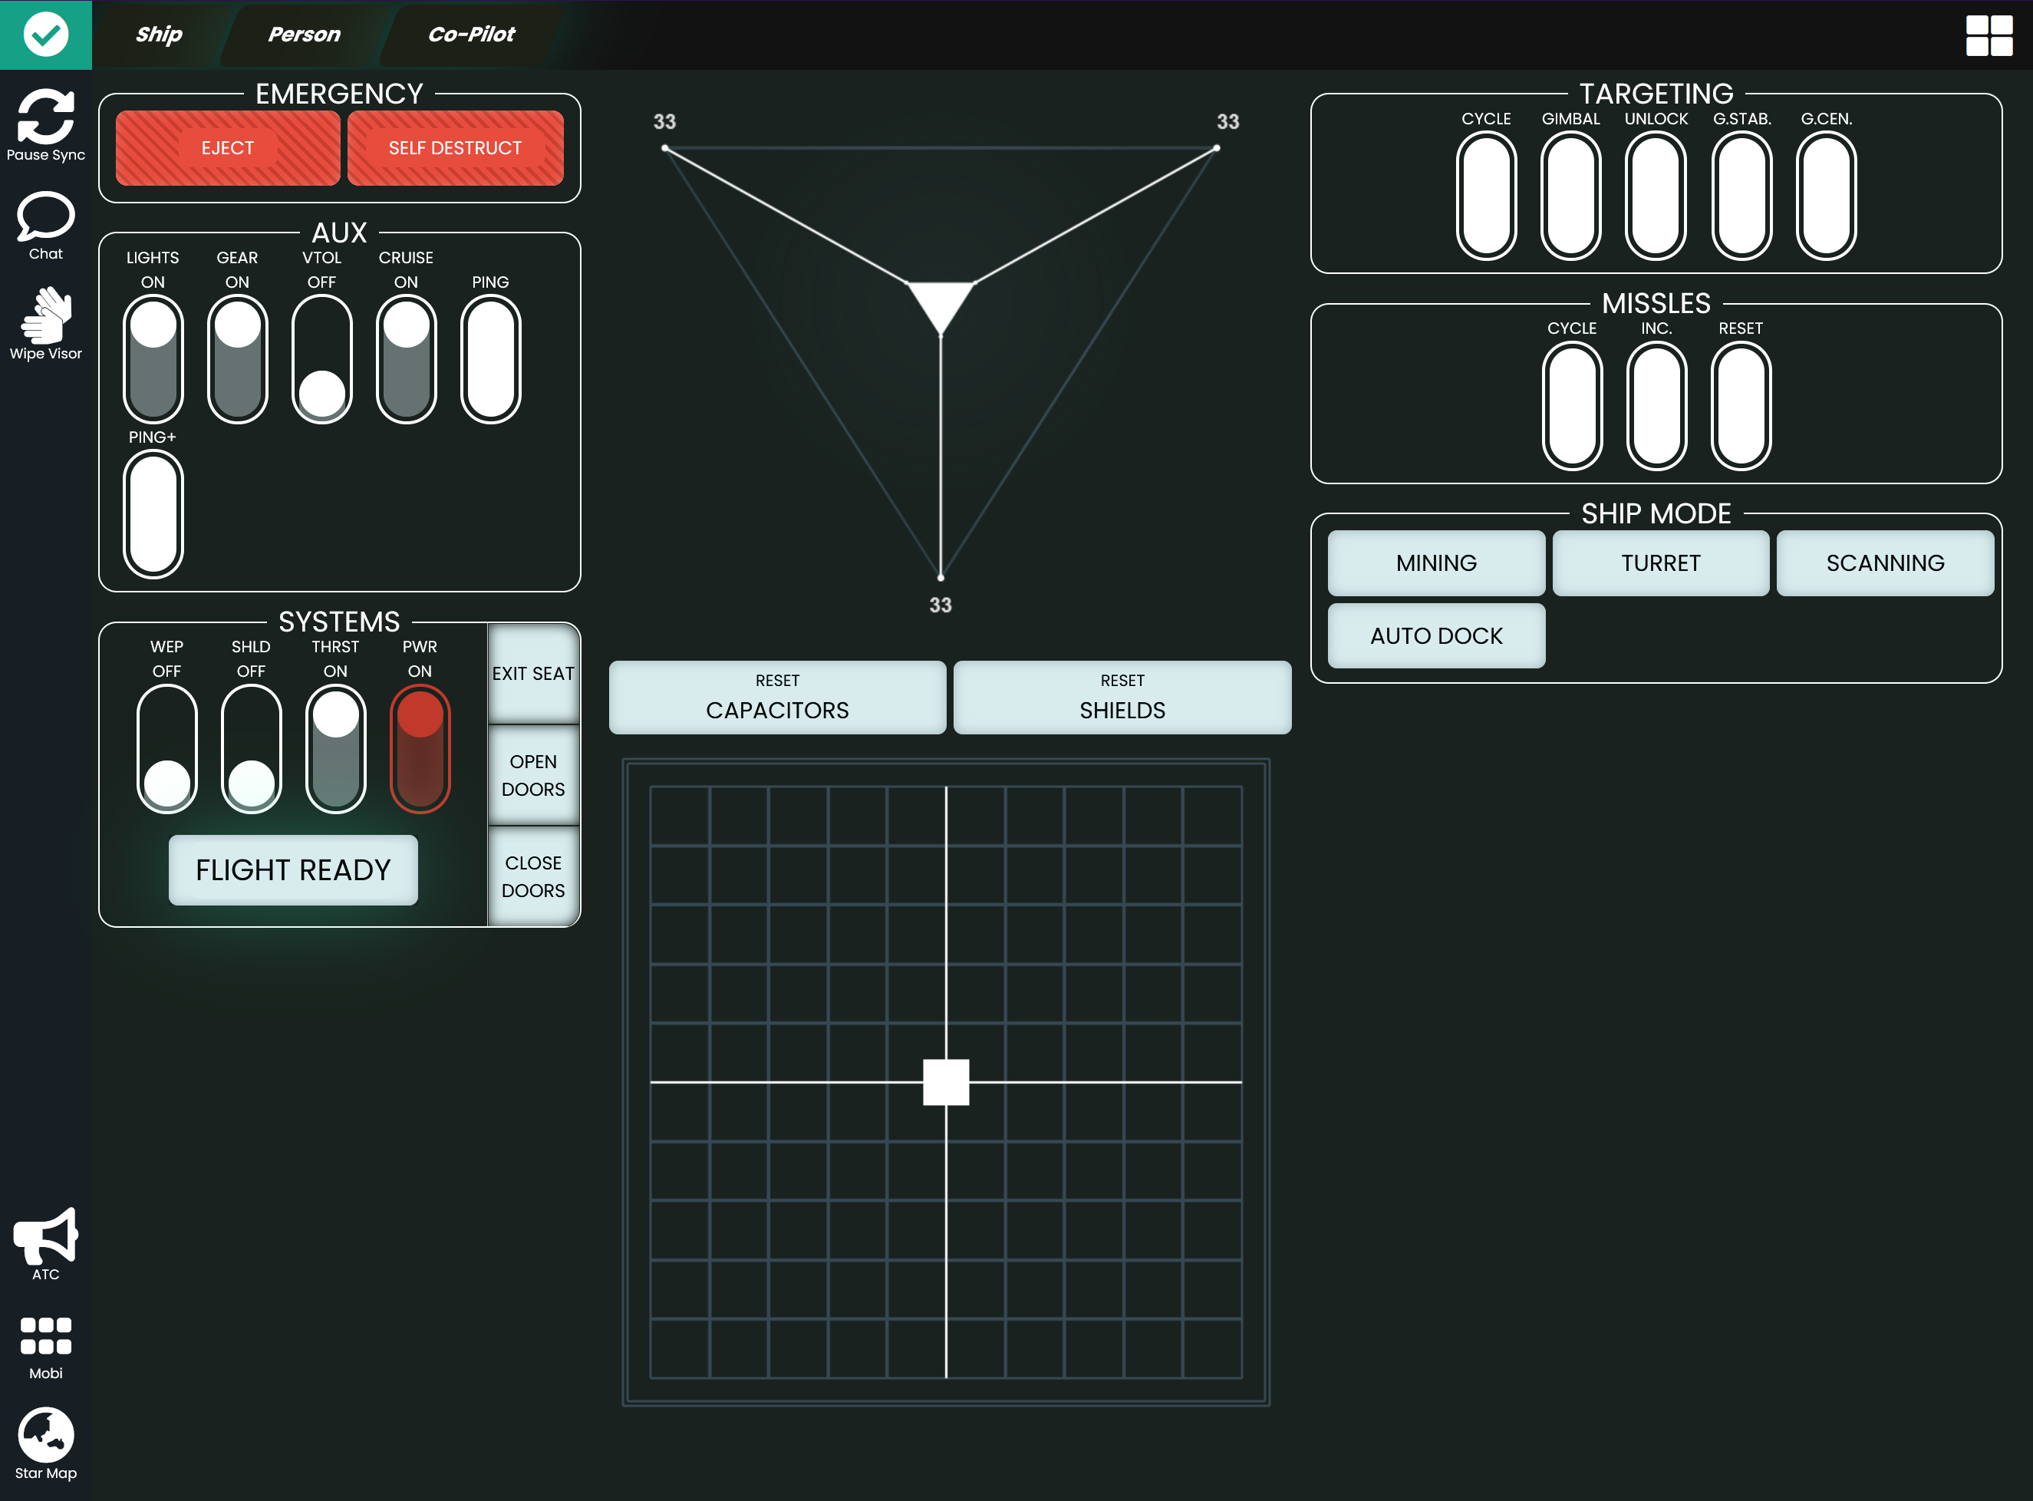Turn on the VTOL switch

tap(322, 359)
